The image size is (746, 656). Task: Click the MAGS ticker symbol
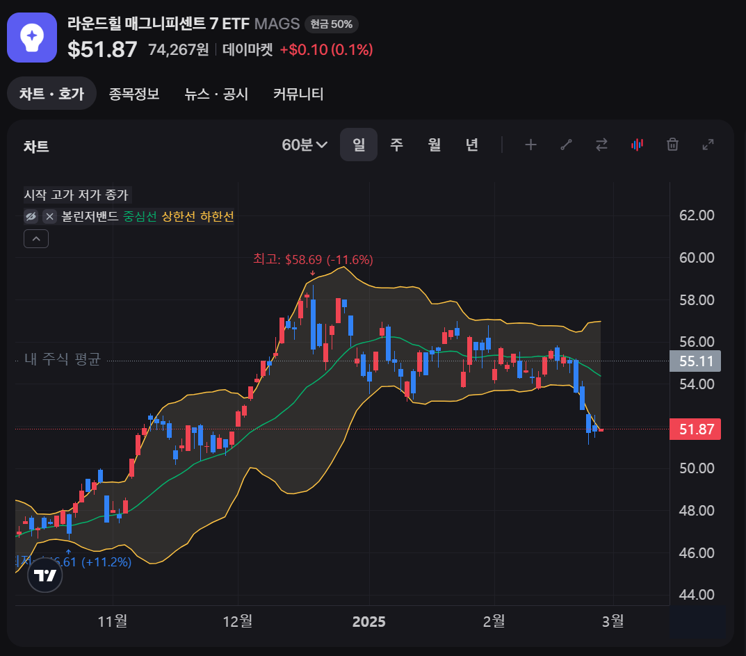tap(277, 24)
